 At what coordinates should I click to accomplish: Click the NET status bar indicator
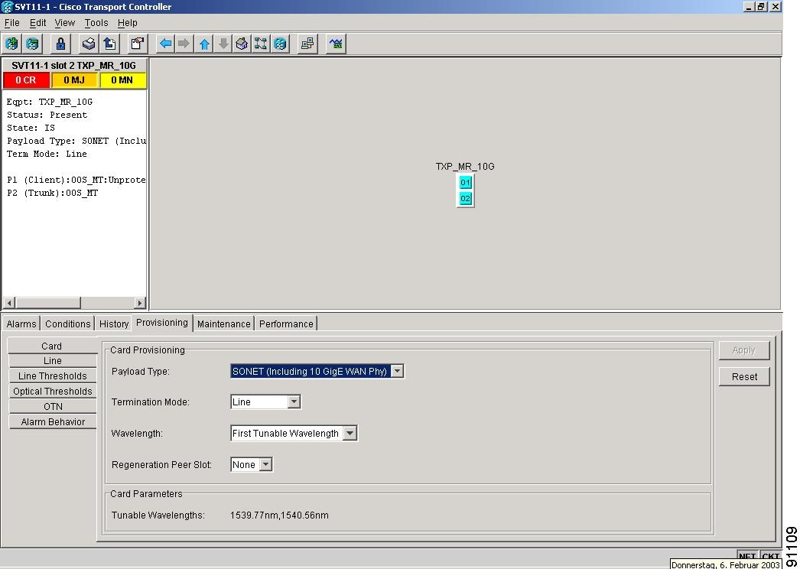pos(747,556)
